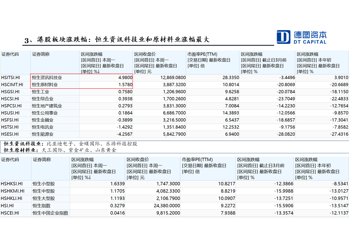Click the 恒生资讯科技业 constituents note line
349x241 pixels.
[x=70, y=144]
